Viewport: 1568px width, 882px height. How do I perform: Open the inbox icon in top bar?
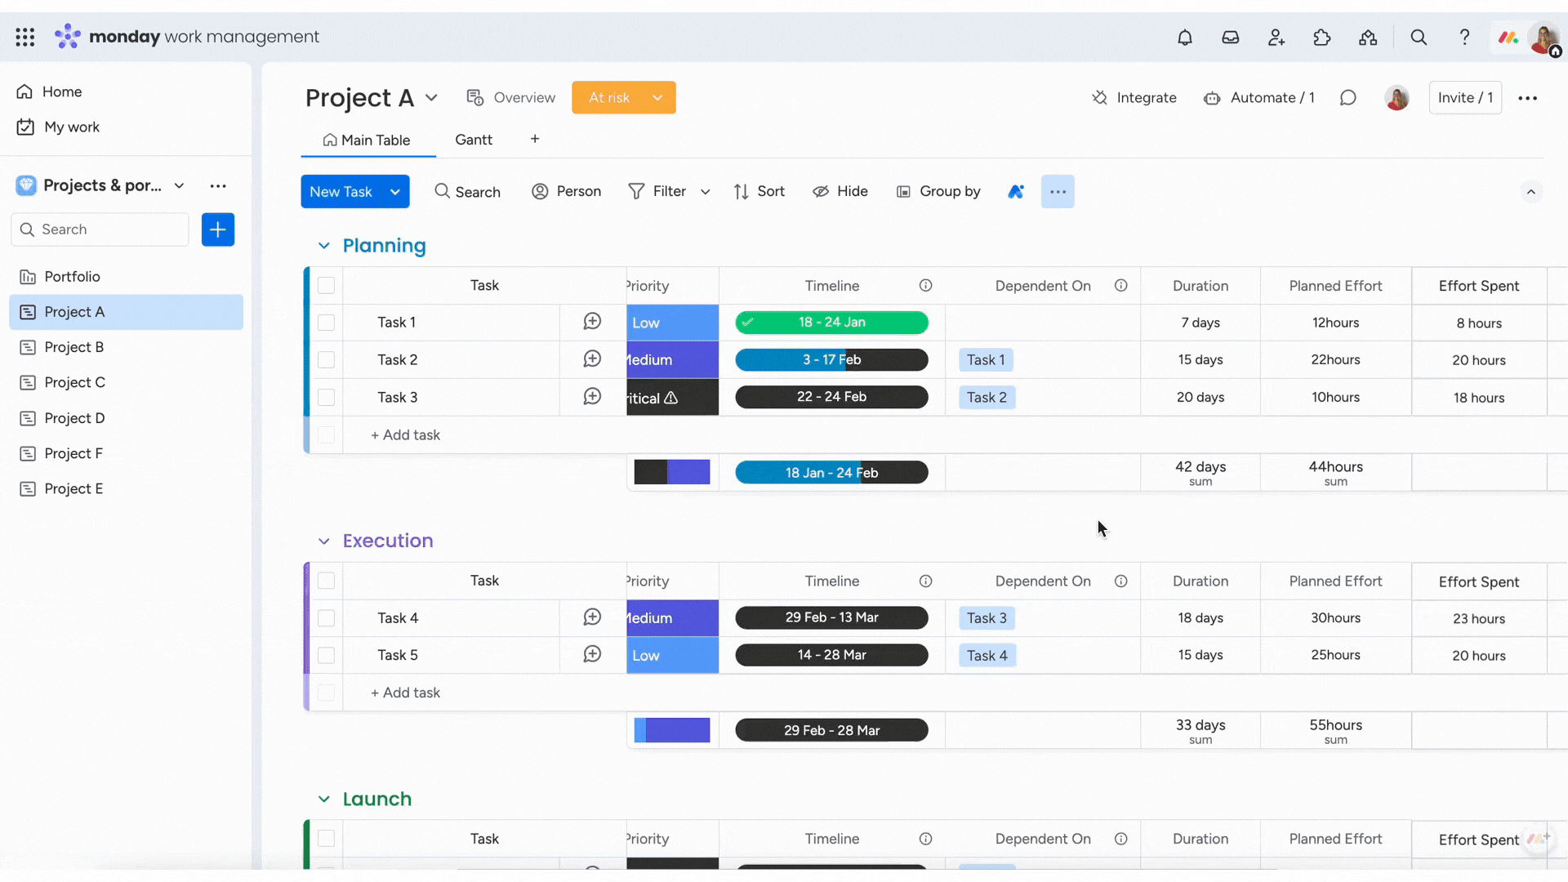(1231, 38)
